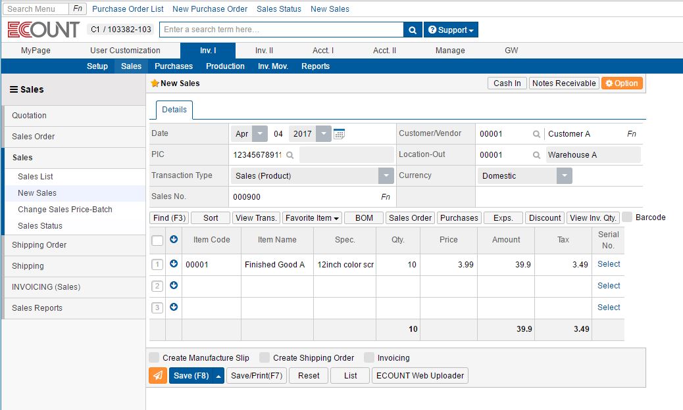Open Sales Status in the sidebar
This screenshot has width=683, height=410.
(x=40, y=225)
